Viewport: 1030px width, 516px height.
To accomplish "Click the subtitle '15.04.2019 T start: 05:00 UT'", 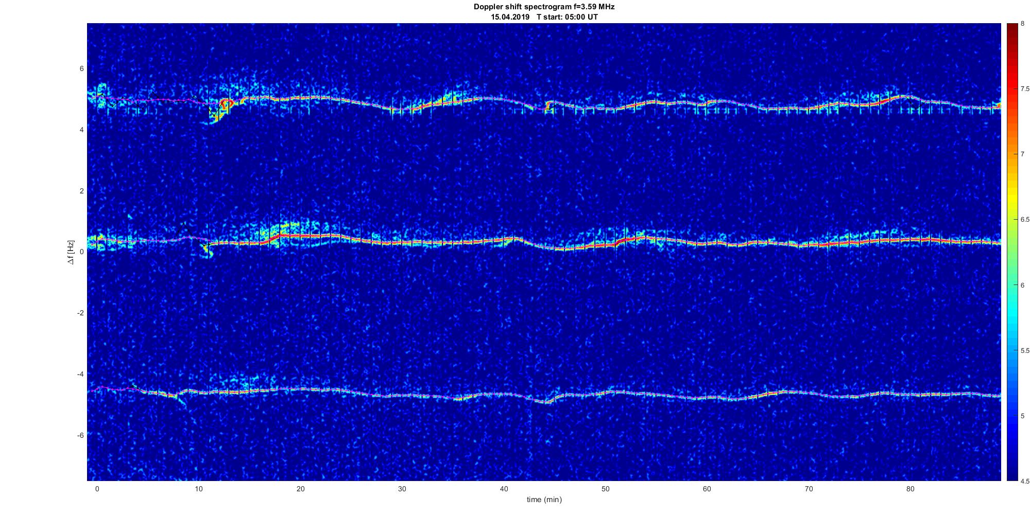I will tap(544, 17).
